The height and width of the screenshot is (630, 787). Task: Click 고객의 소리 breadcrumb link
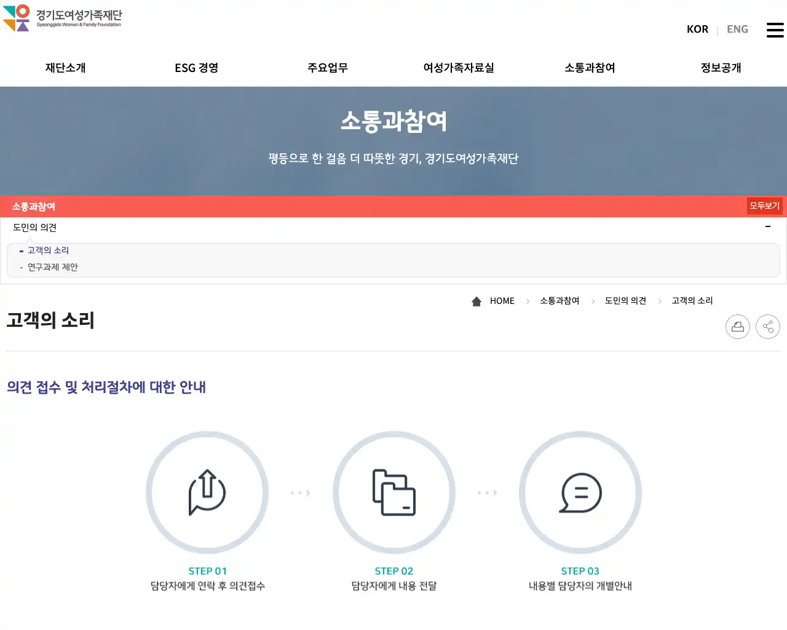692,301
